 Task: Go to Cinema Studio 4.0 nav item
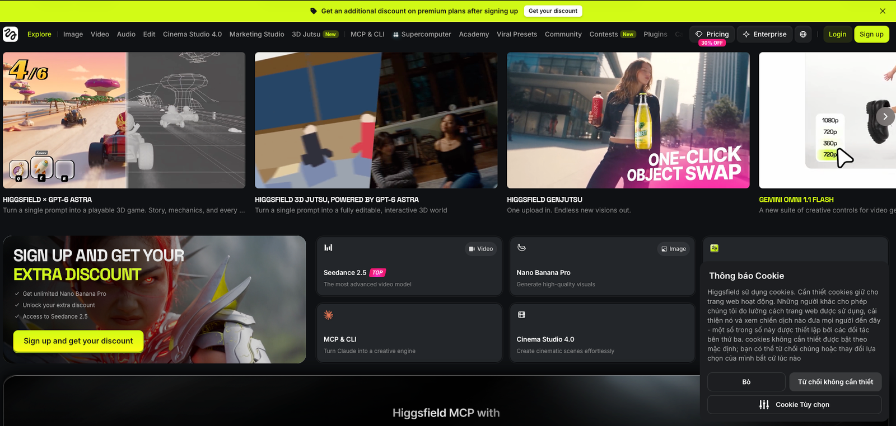click(x=192, y=34)
